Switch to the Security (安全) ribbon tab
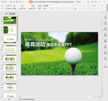 coord(60,2)
